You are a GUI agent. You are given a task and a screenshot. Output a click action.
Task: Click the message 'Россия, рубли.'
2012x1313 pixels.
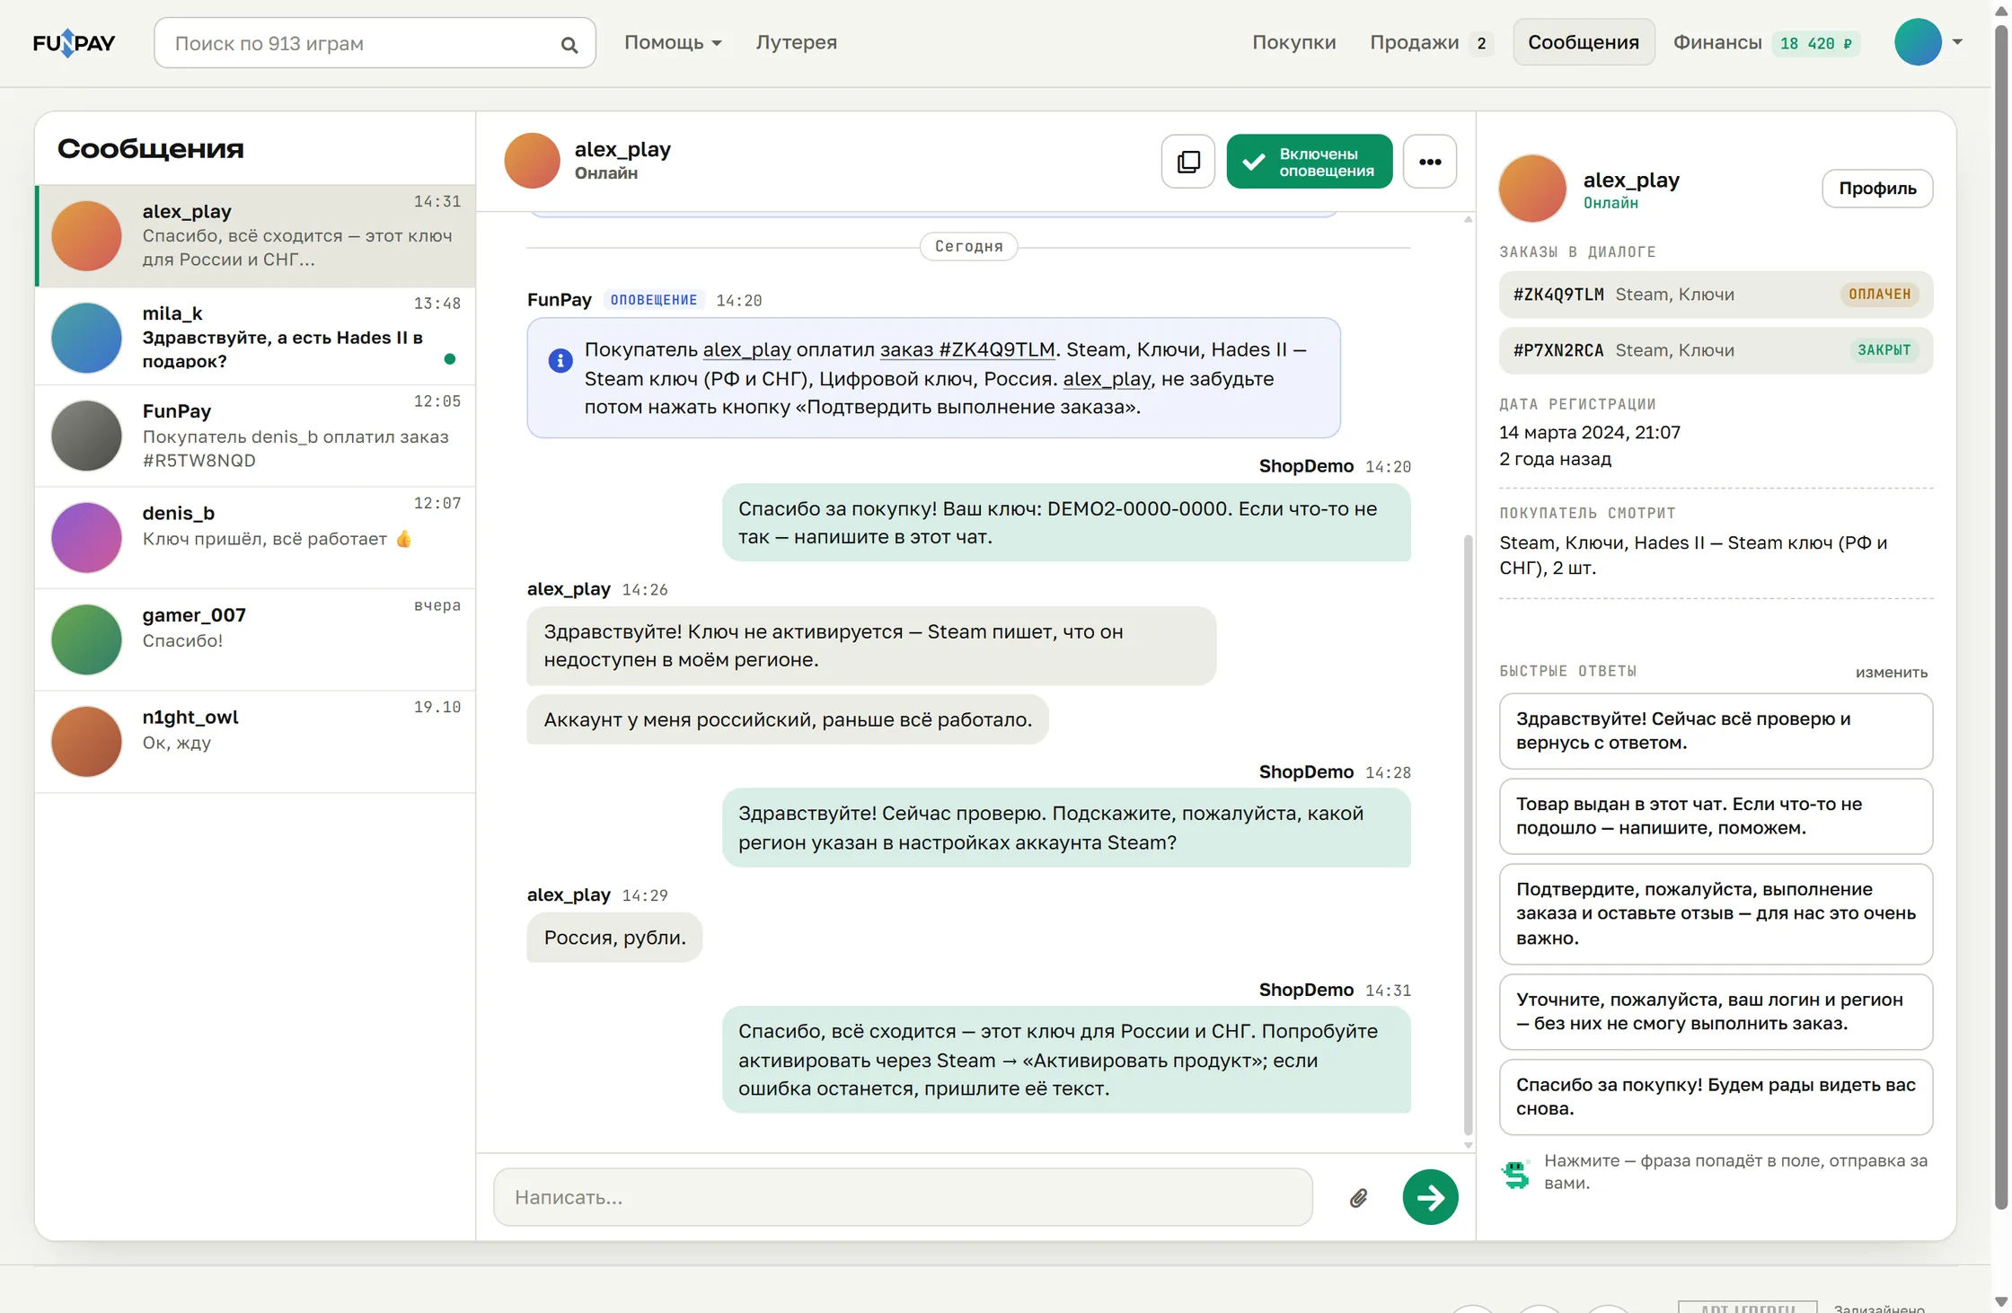coord(614,938)
